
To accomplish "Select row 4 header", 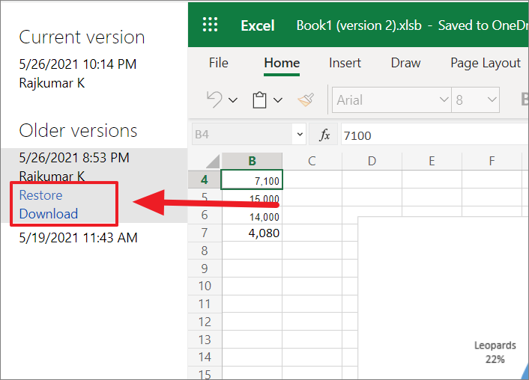I will coord(205,180).
